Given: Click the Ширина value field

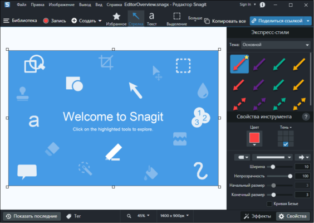Looking at the screenshot, I should click(302, 167).
